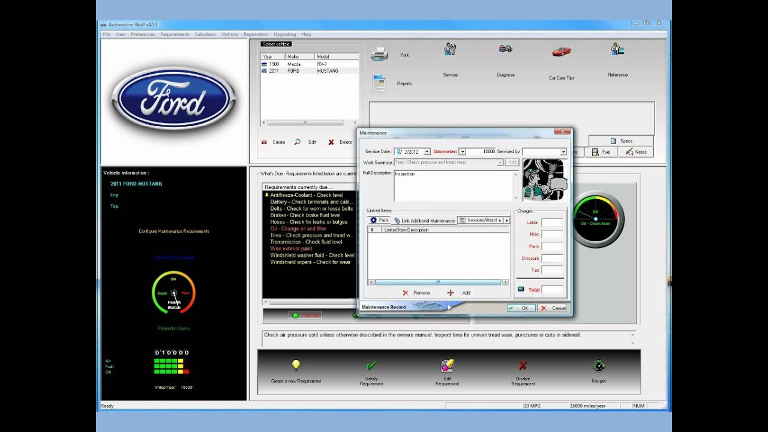768x432 pixels.
Task: Click the Delete vehicle red X icon
Action: point(331,142)
